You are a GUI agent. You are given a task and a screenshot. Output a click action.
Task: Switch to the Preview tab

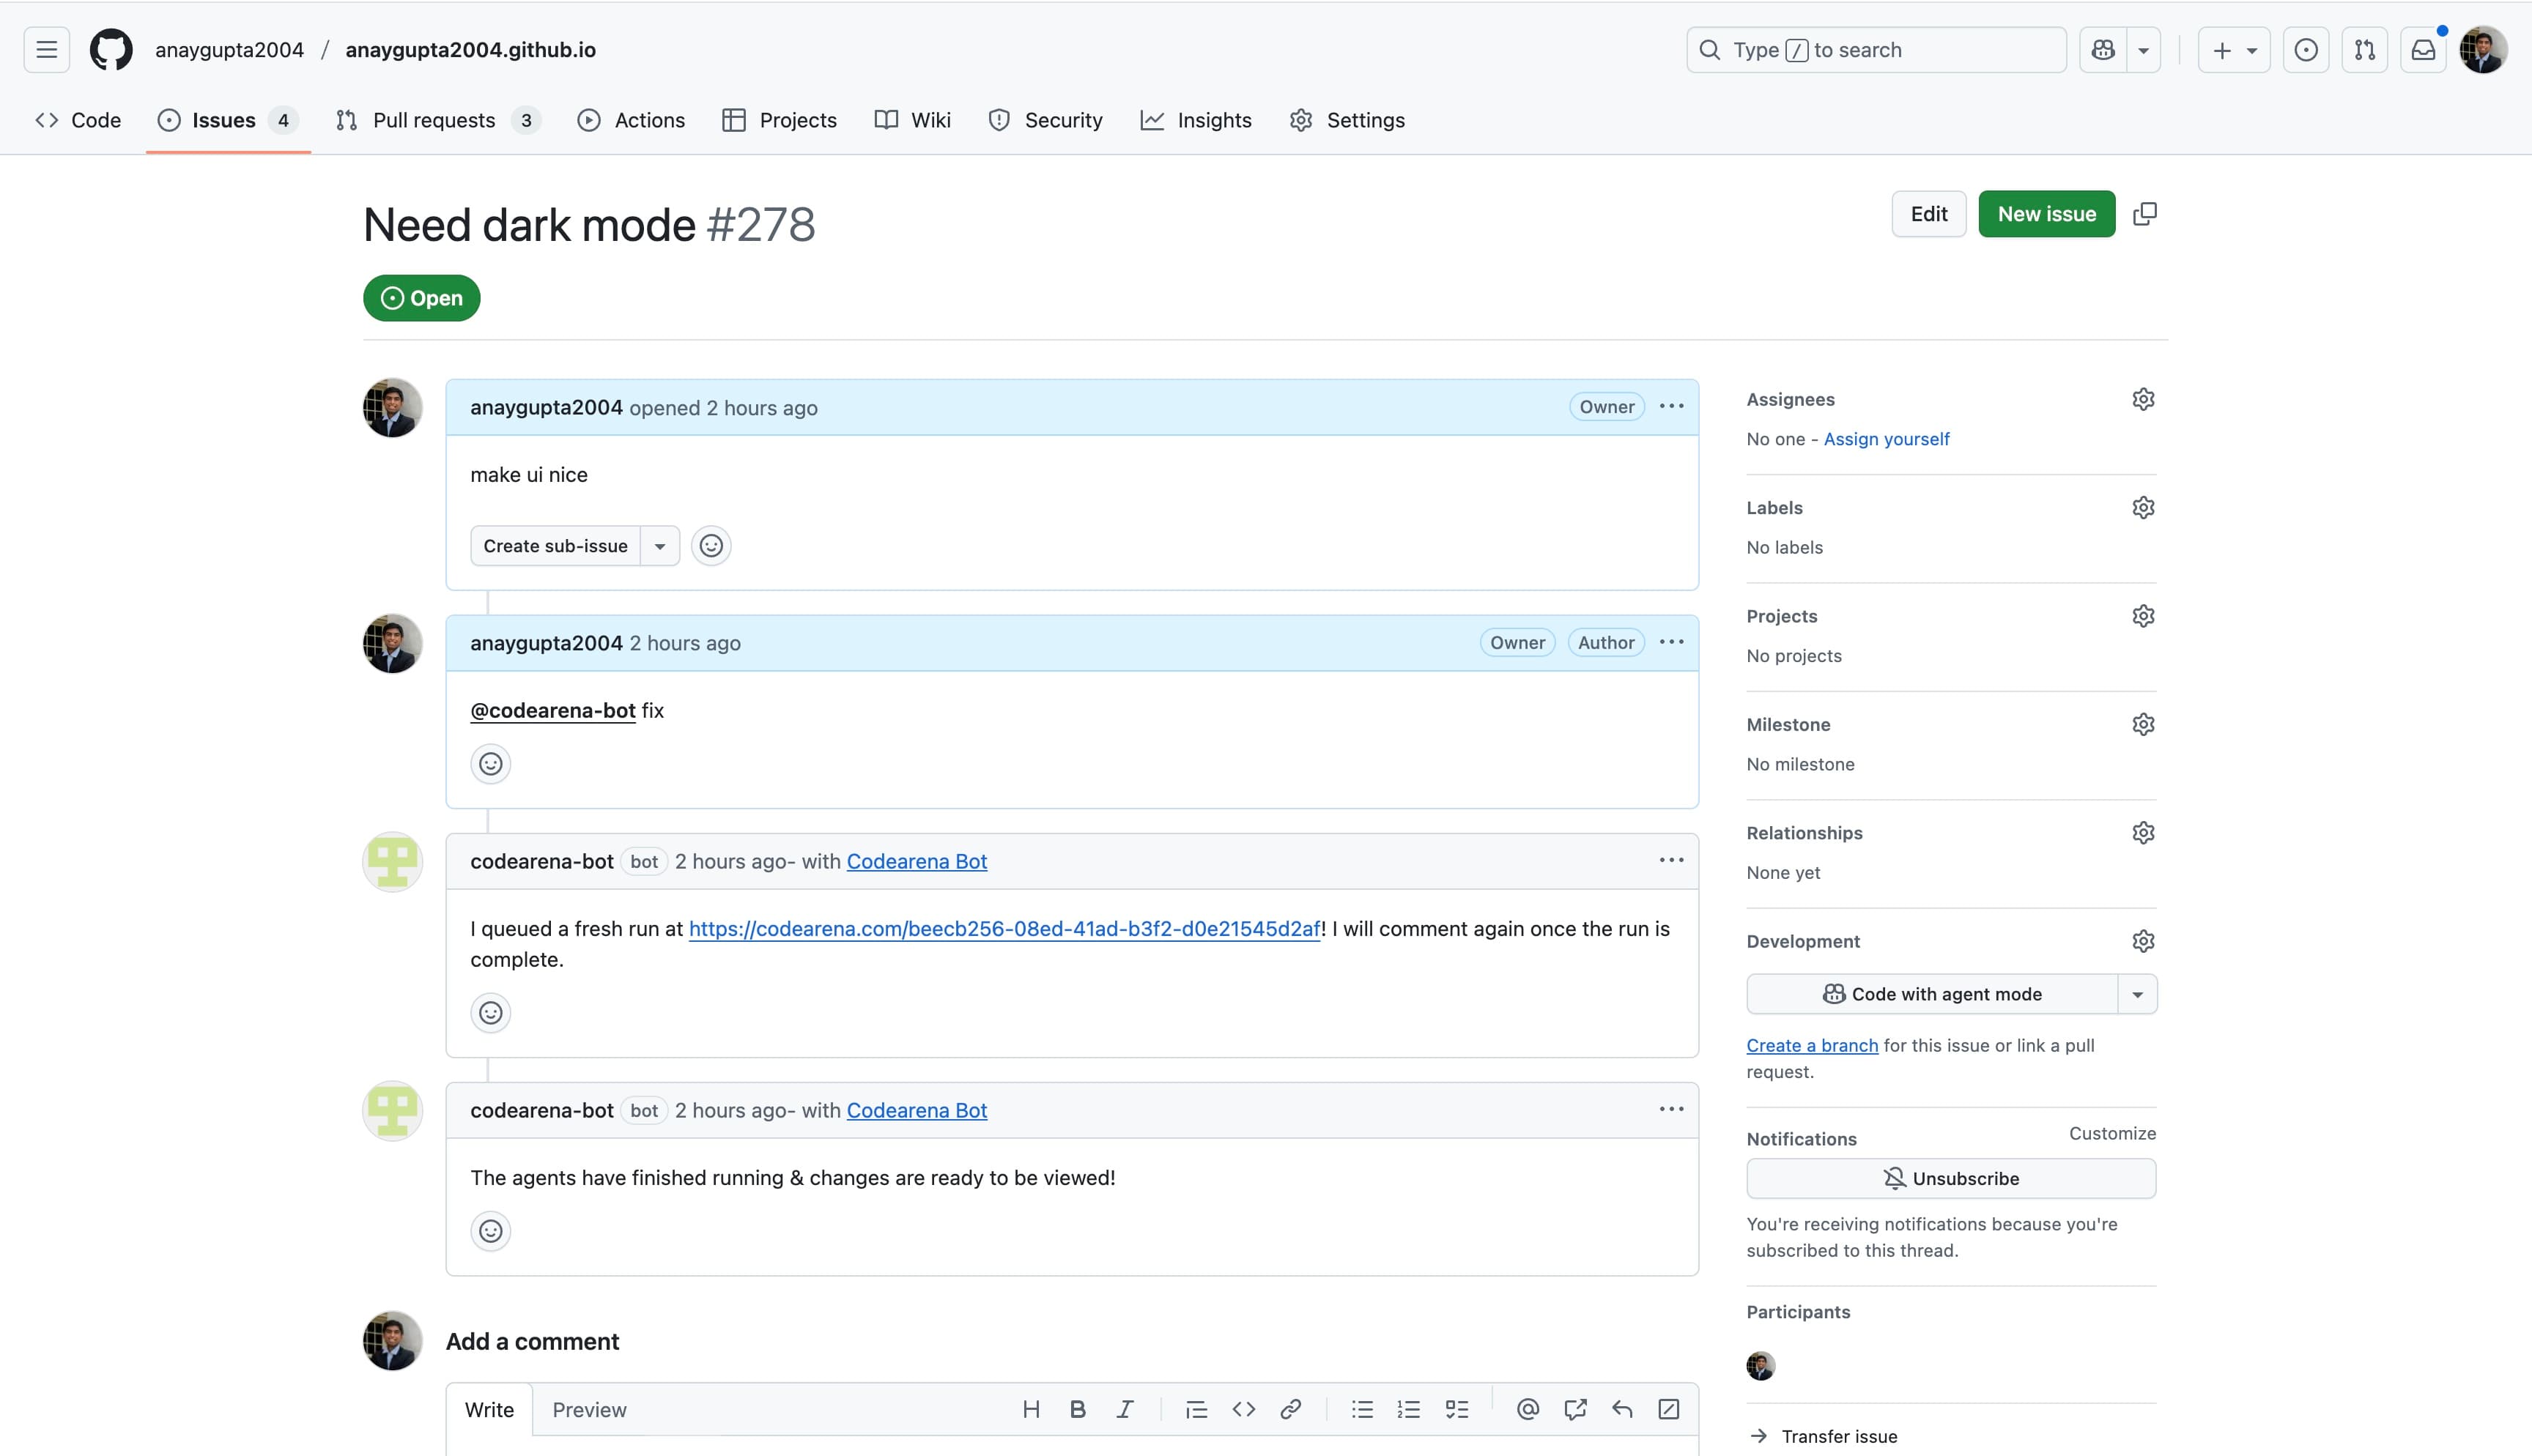coord(589,1409)
